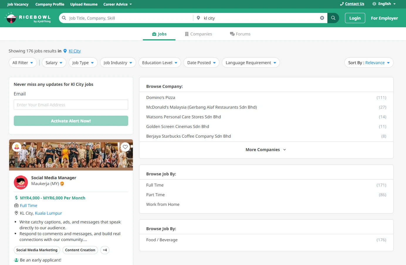Image resolution: width=406 pixels, height=265 pixels.
Task: Open the Social Media Manager job title
Action: [x=54, y=178]
